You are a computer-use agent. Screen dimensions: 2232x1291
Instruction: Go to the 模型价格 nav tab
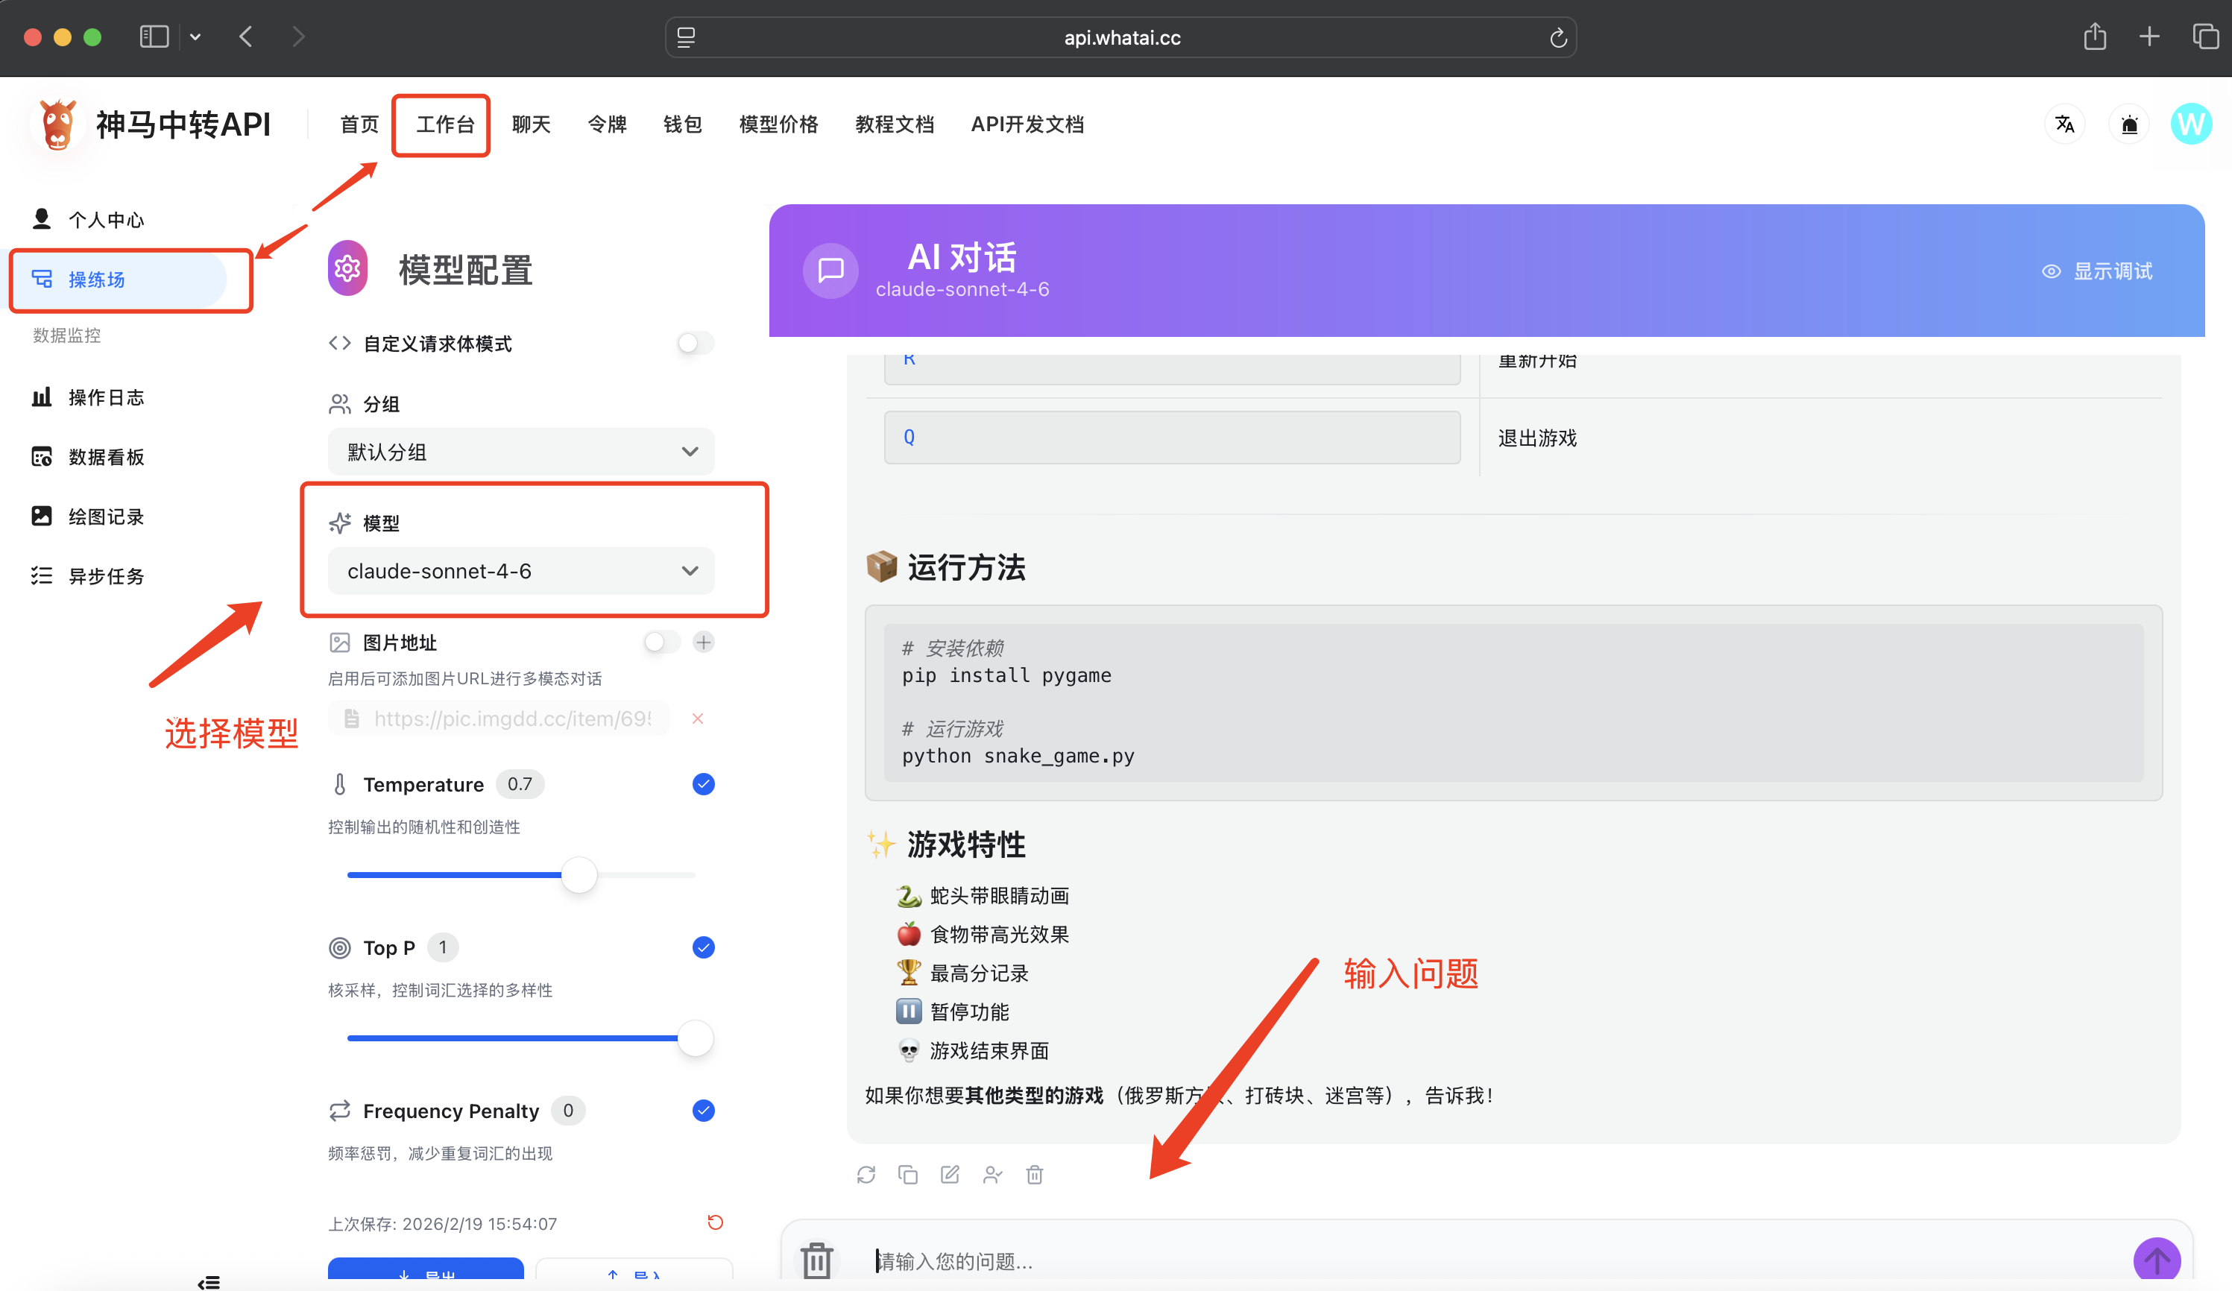pos(778,124)
